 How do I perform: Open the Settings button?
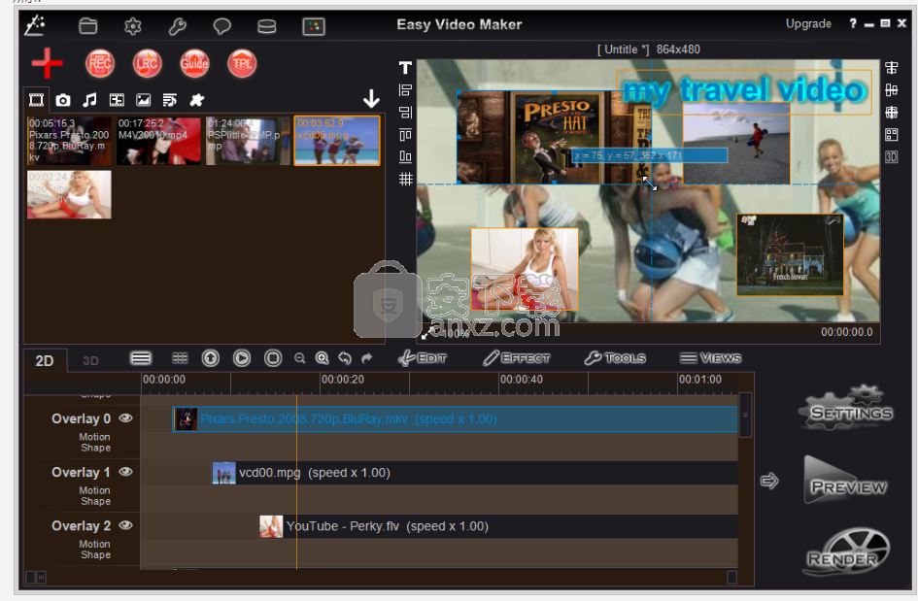(x=846, y=408)
